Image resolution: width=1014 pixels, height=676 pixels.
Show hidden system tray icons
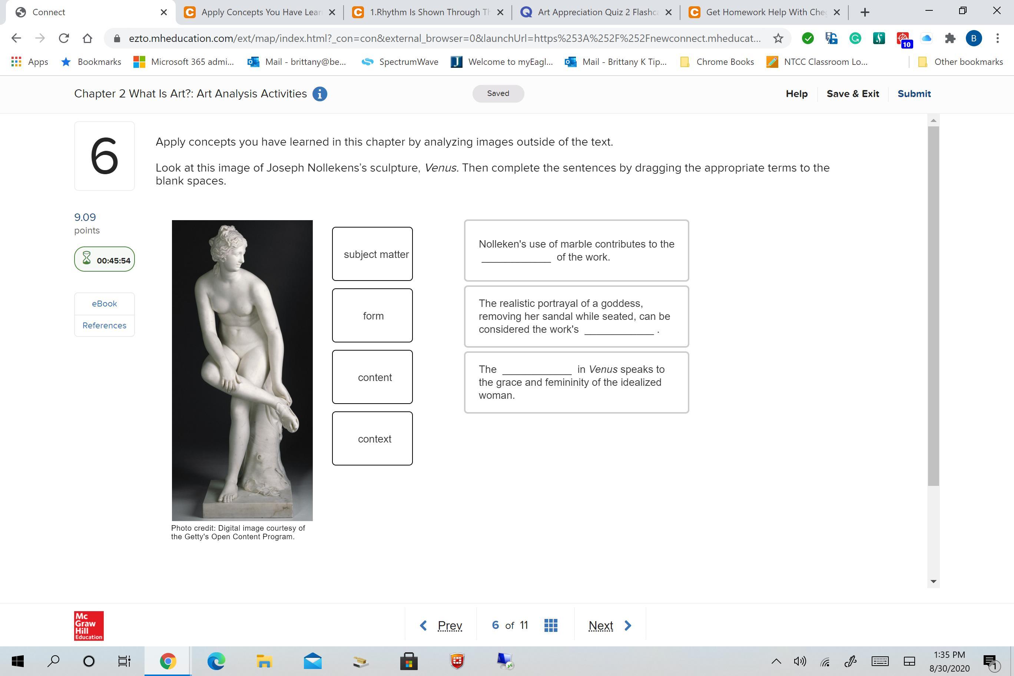tap(776, 661)
